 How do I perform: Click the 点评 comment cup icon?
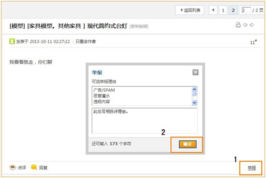tap(13, 168)
